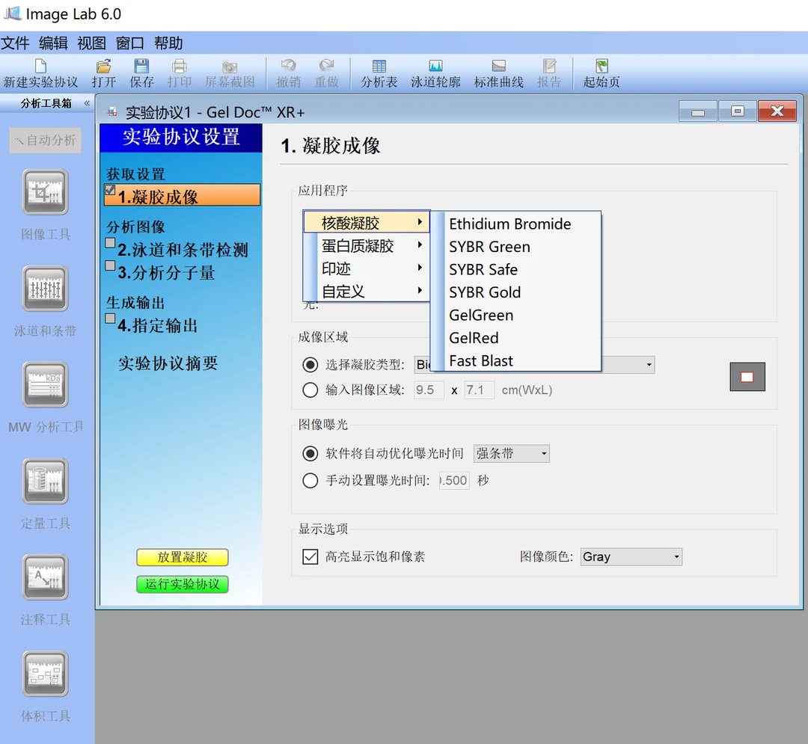This screenshot has height=744, width=808.
Task: Click the exposure time field .500
Action: pos(454,480)
